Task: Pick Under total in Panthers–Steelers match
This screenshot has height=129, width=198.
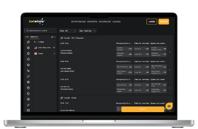Action: 141,54
